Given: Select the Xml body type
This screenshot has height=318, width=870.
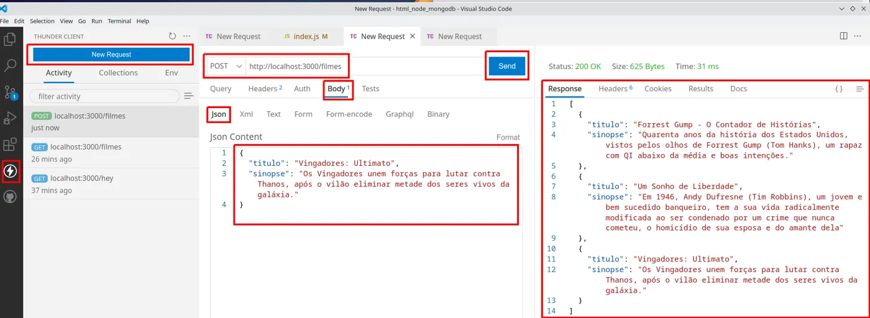Looking at the screenshot, I should tap(246, 114).
